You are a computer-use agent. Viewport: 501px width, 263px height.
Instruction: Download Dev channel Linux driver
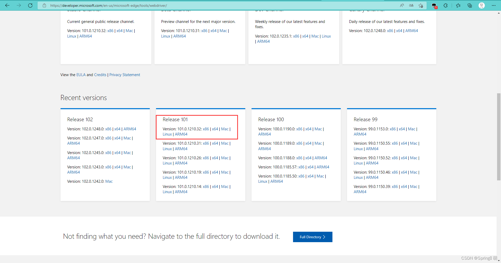pyautogui.click(x=326, y=36)
